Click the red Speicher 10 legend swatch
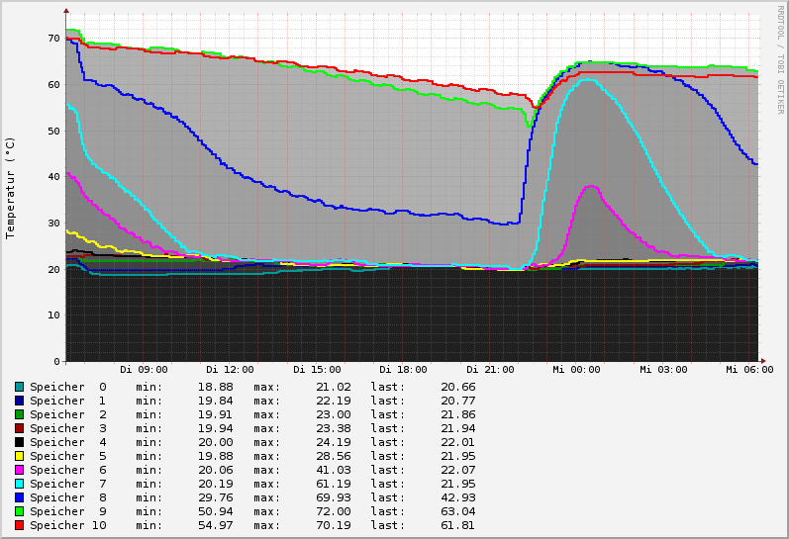789x539 pixels. coord(19,525)
